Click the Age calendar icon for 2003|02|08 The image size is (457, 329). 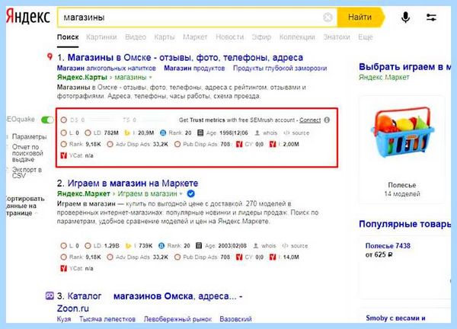(x=199, y=246)
